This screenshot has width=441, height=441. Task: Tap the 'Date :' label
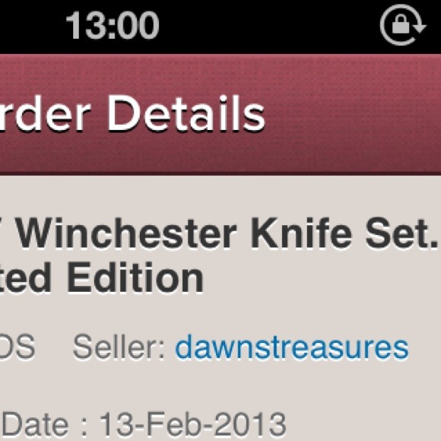click(x=44, y=425)
